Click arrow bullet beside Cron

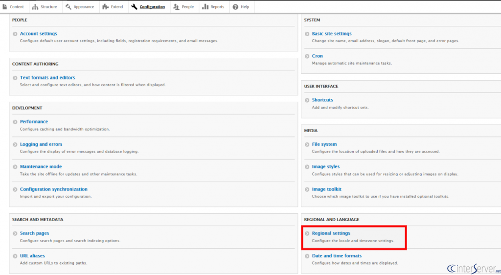307,56
